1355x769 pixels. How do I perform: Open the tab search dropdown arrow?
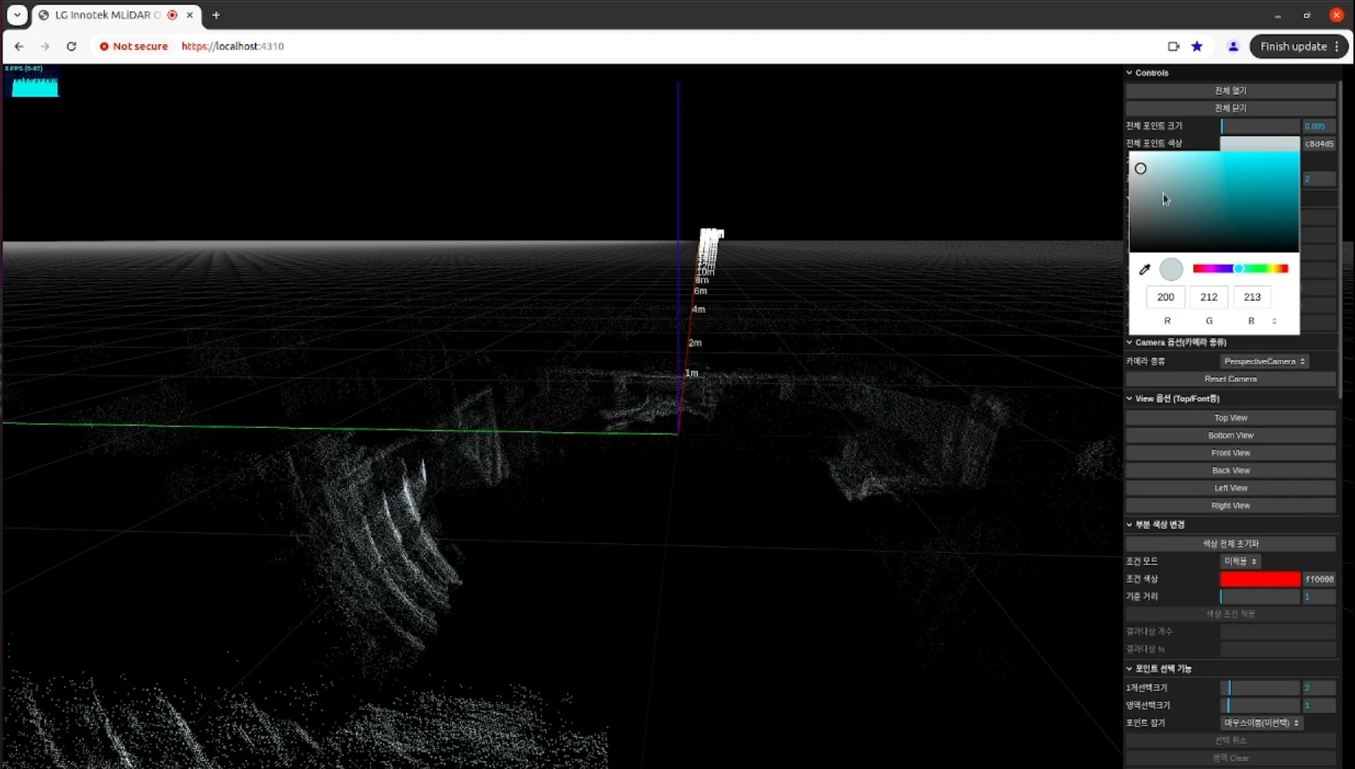pyautogui.click(x=17, y=15)
